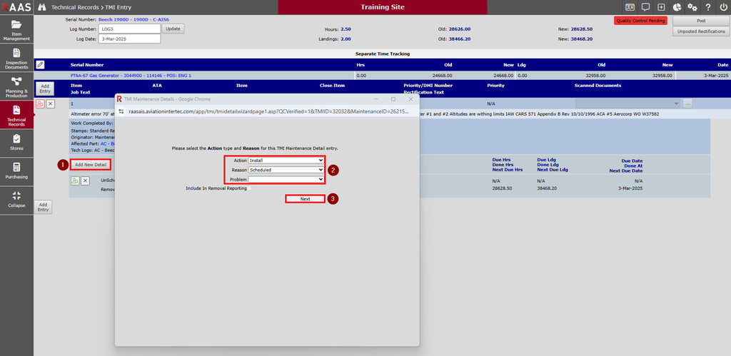
Task: Open Inspection Documents in sidebar
Action: [x=16, y=59]
